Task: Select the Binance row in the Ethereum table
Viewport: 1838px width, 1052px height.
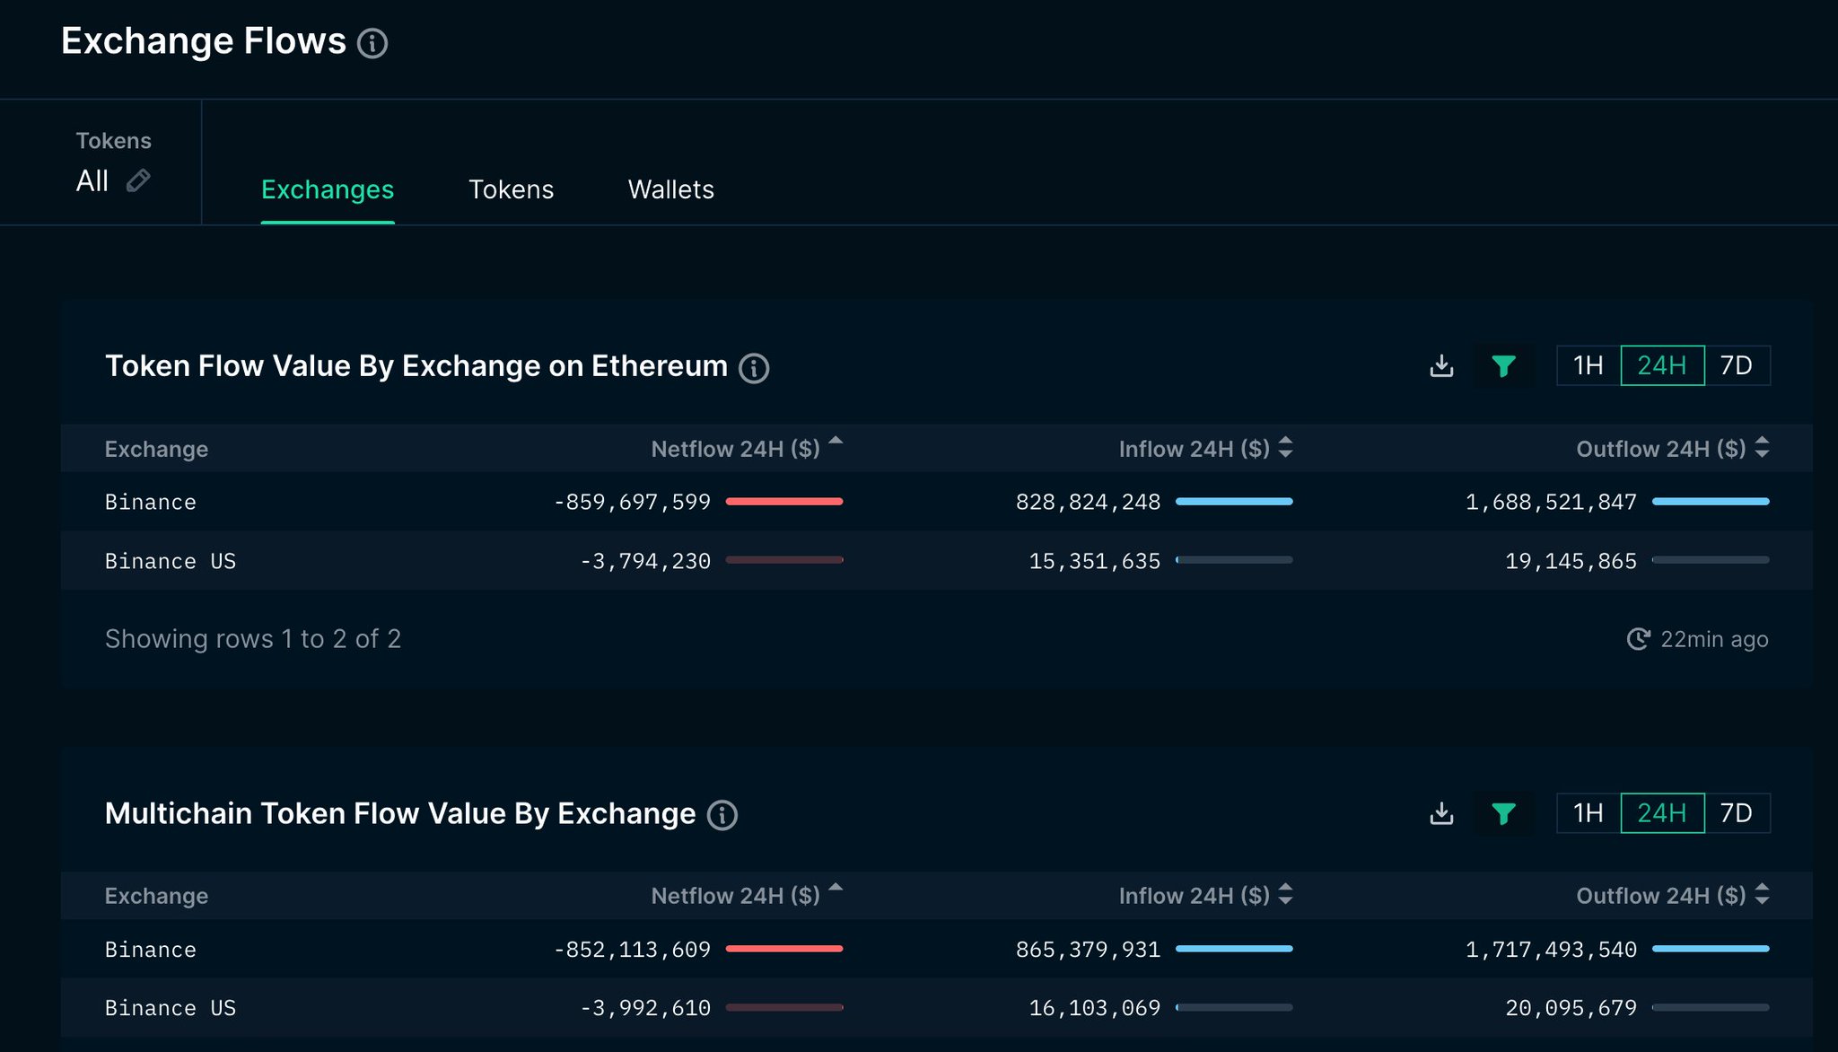Action: [150, 502]
